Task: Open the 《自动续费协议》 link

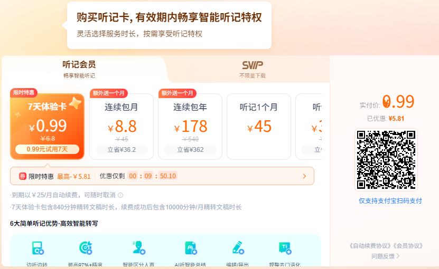Action: pos(368,246)
